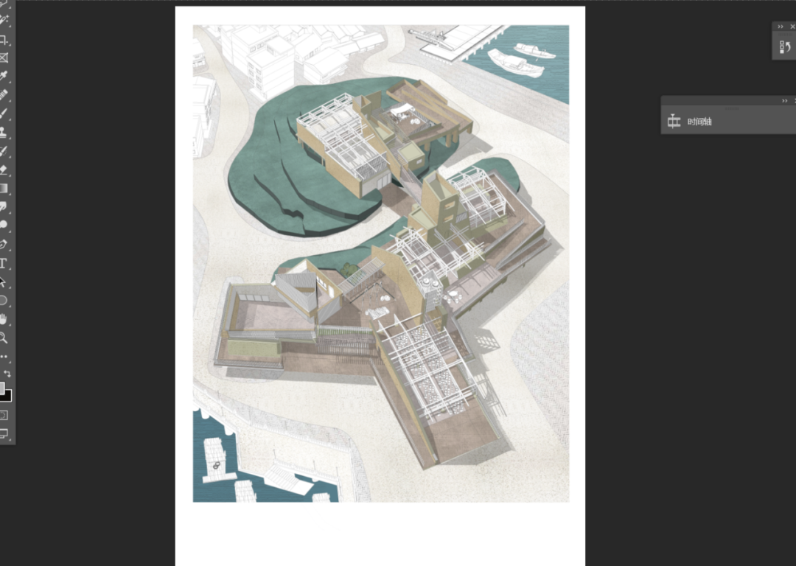
Task: Open the foreground color swatch
Action: tap(1, 388)
